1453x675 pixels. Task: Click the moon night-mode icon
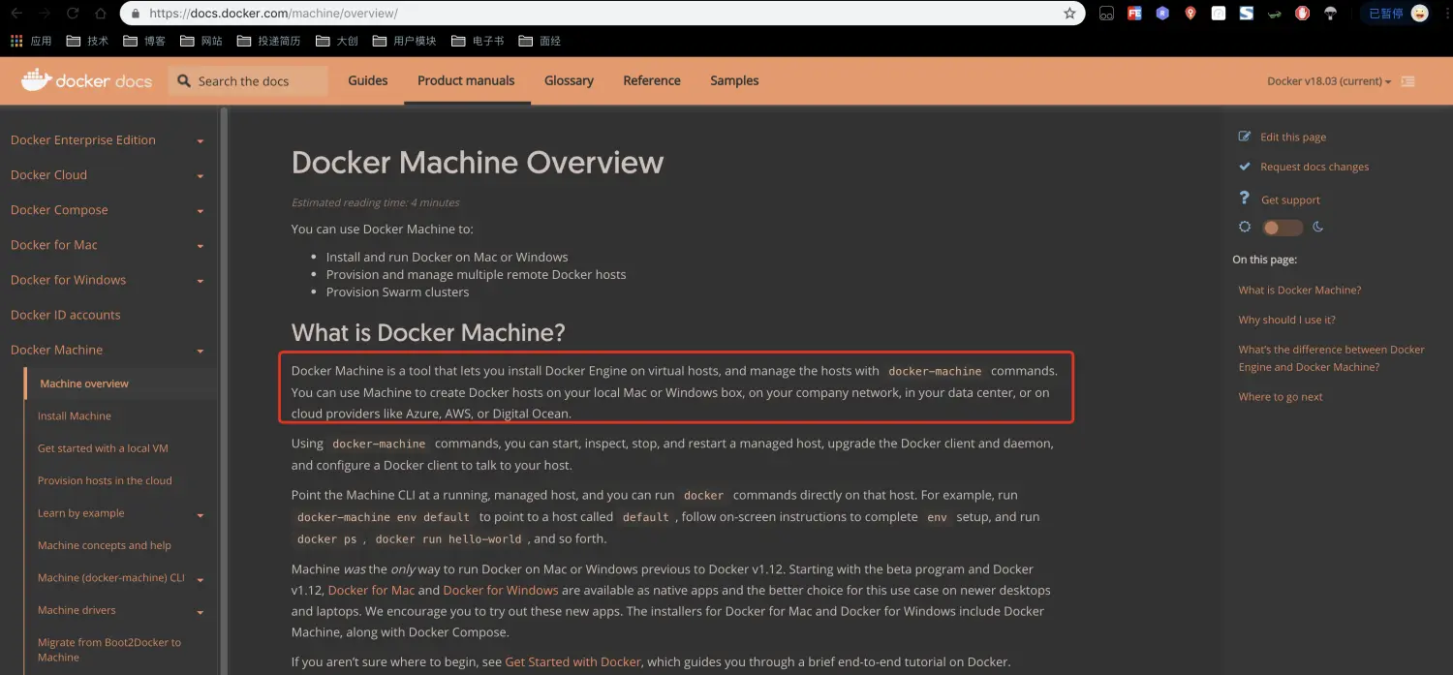[x=1318, y=227]
